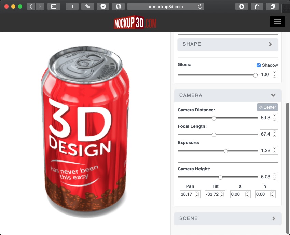This screenshot has width=290, height=235.
Task: Click the Safari sidebar toggle icon
Action: click(x=54, y=6)
